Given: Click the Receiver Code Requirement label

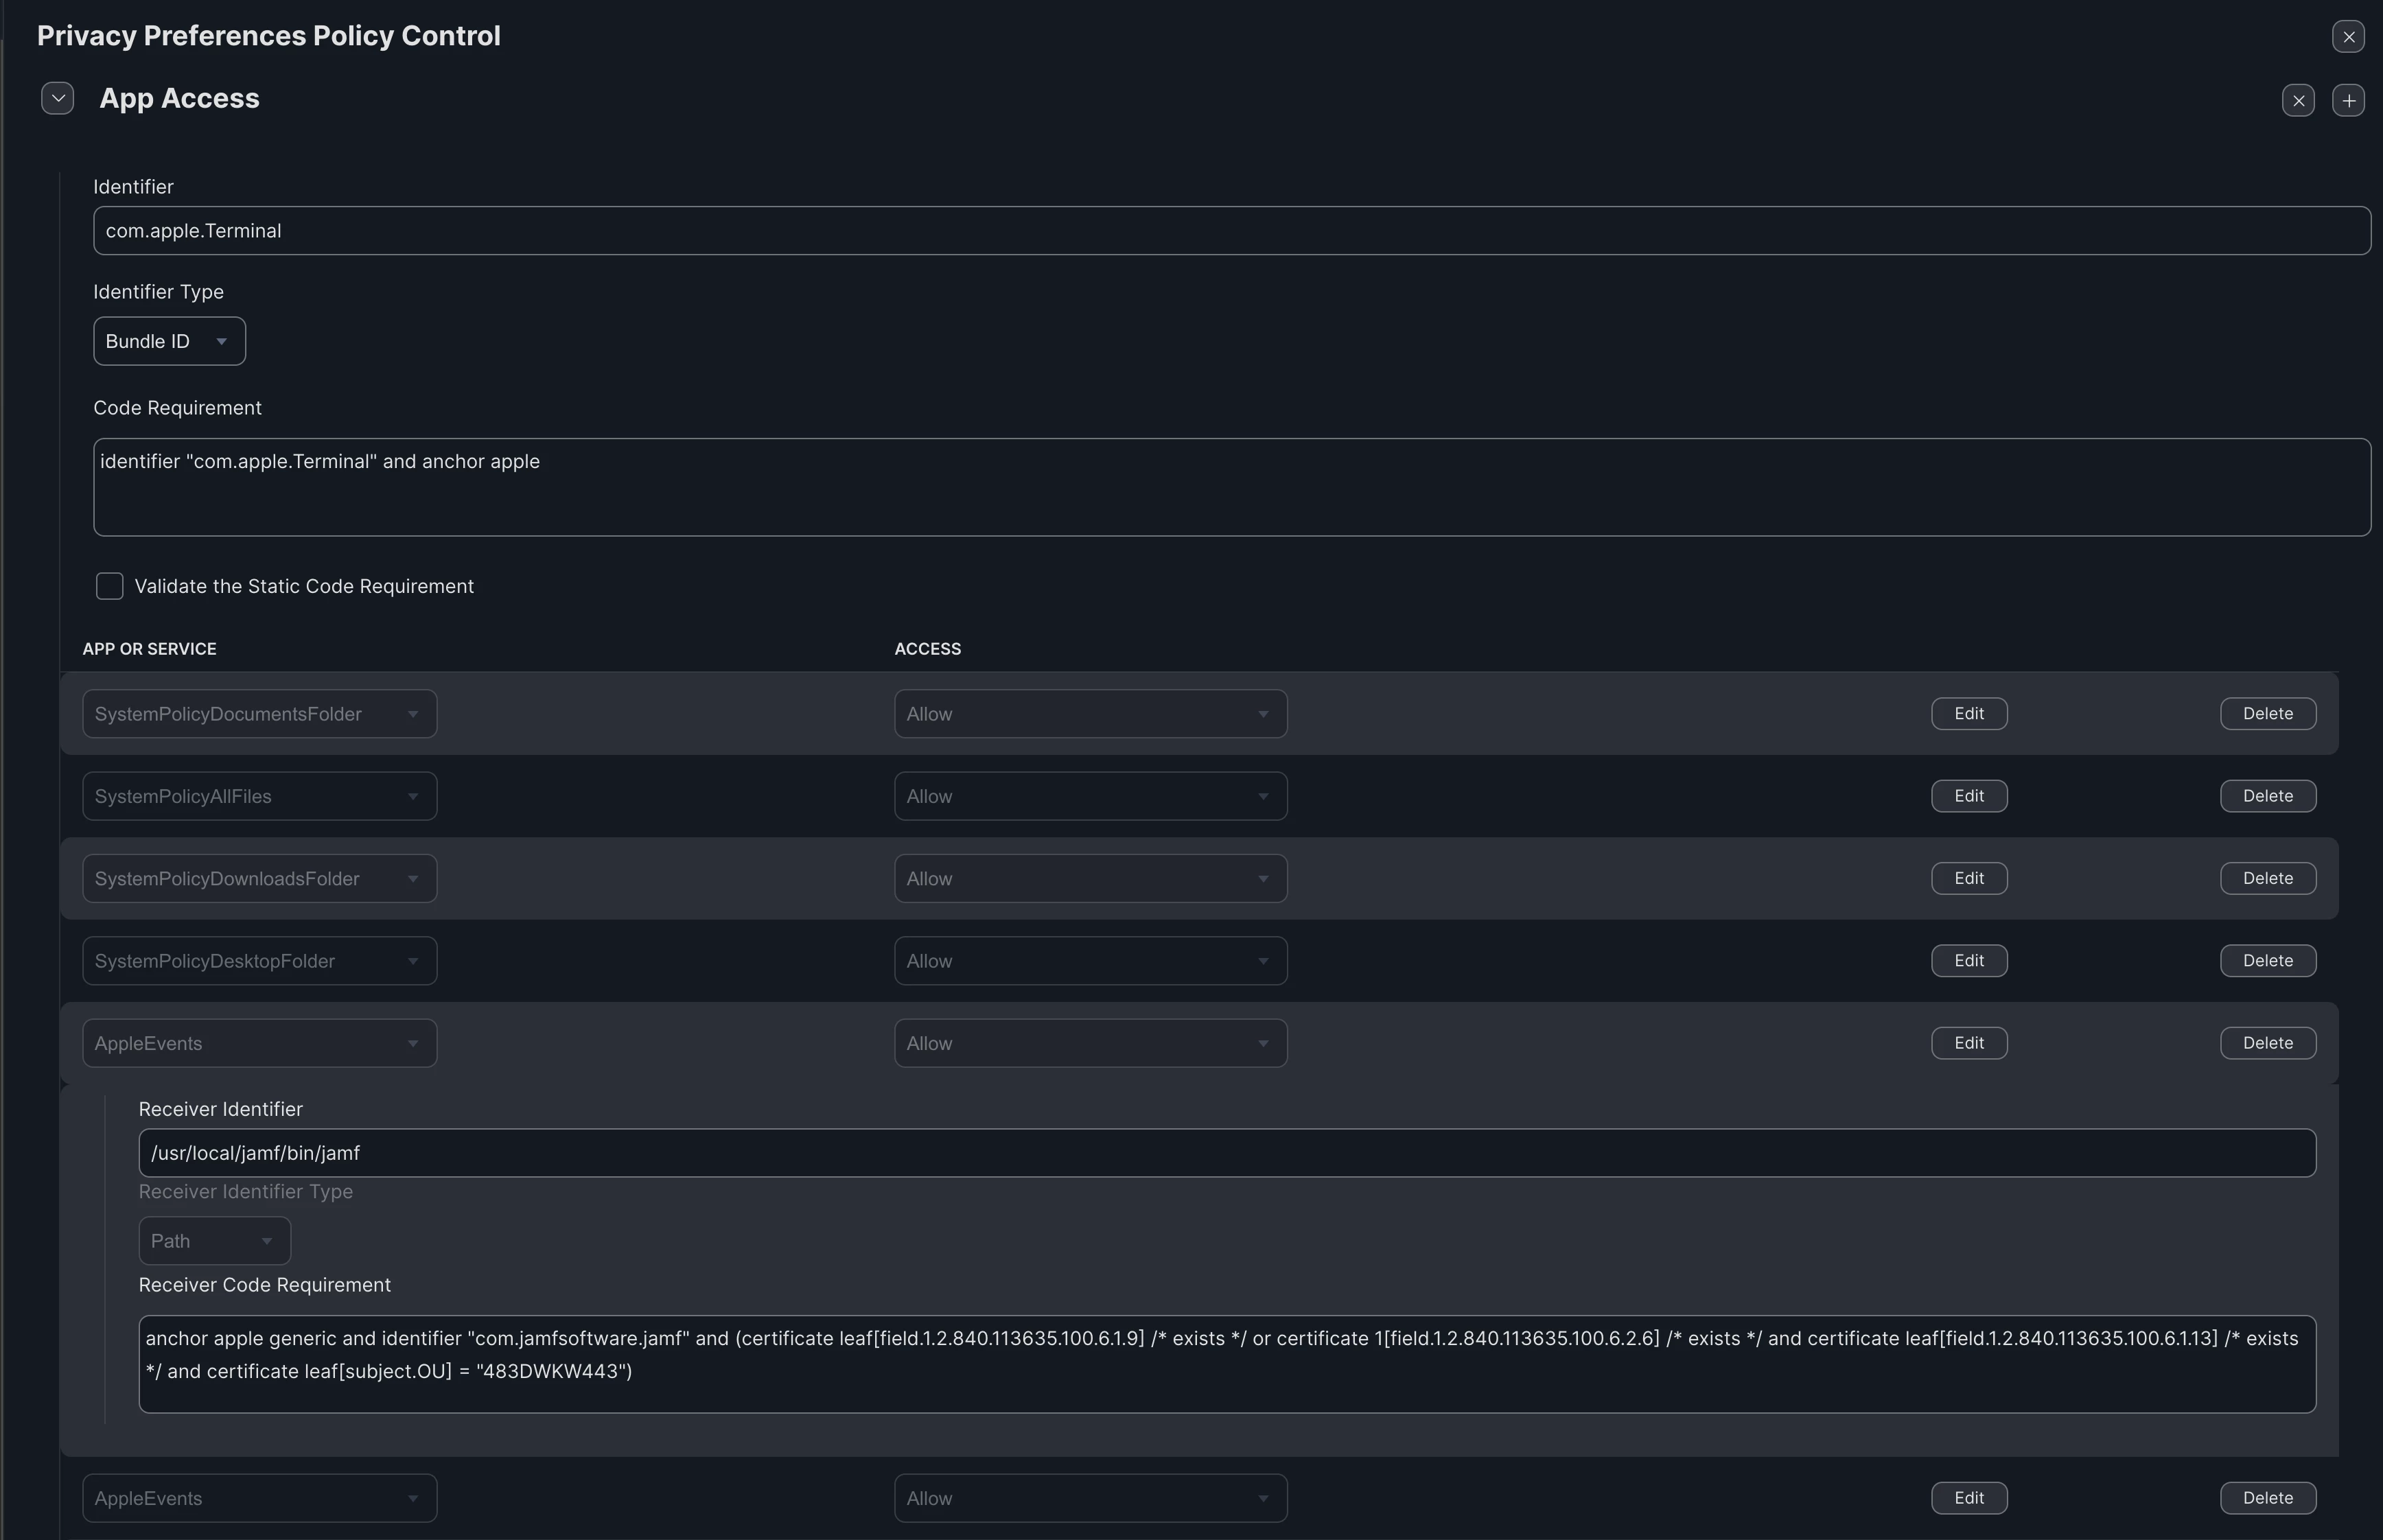Looking at the screenshot, I should coord(264,1285).
